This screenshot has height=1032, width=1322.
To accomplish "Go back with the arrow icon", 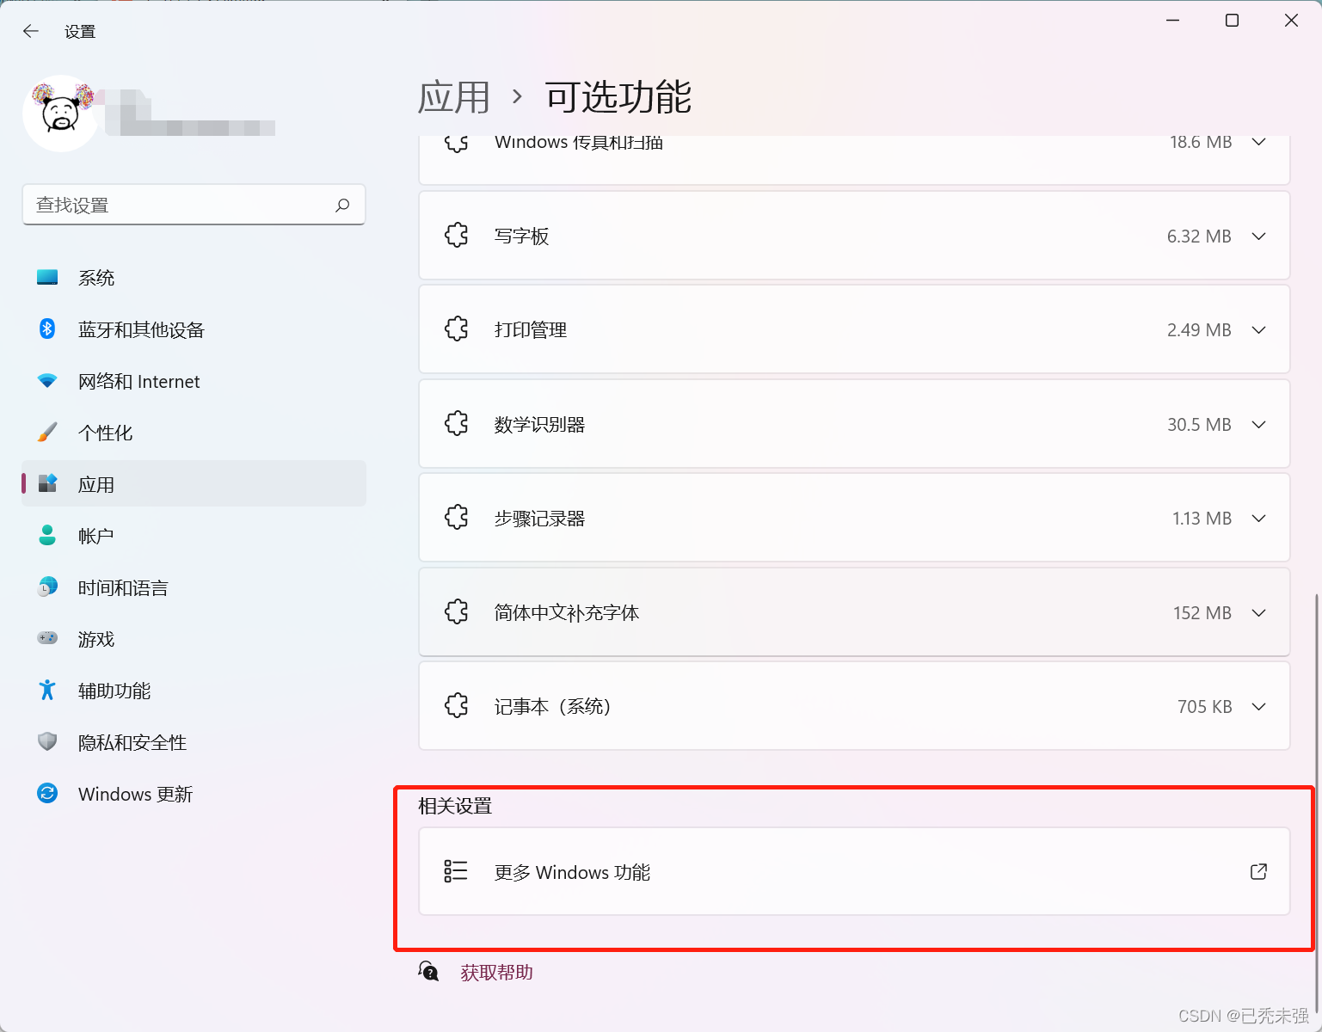I will tap(31, 31).
